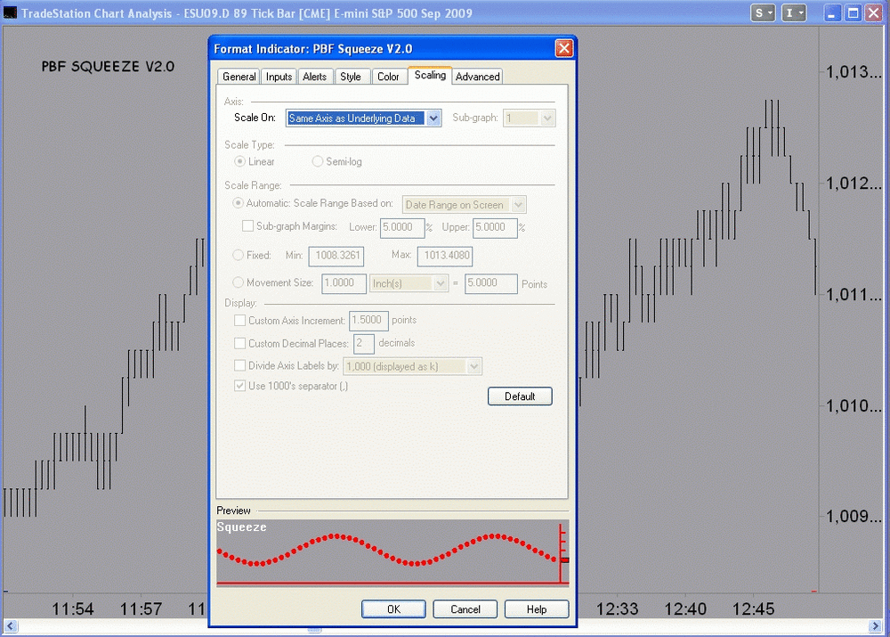Open the Advanced tab
This screenshot has height=637, width=890.
(x=477, y=77)
